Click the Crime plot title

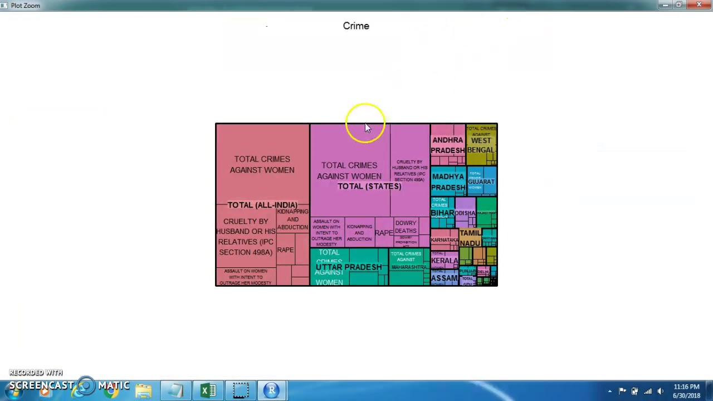[x=356, y=26]
